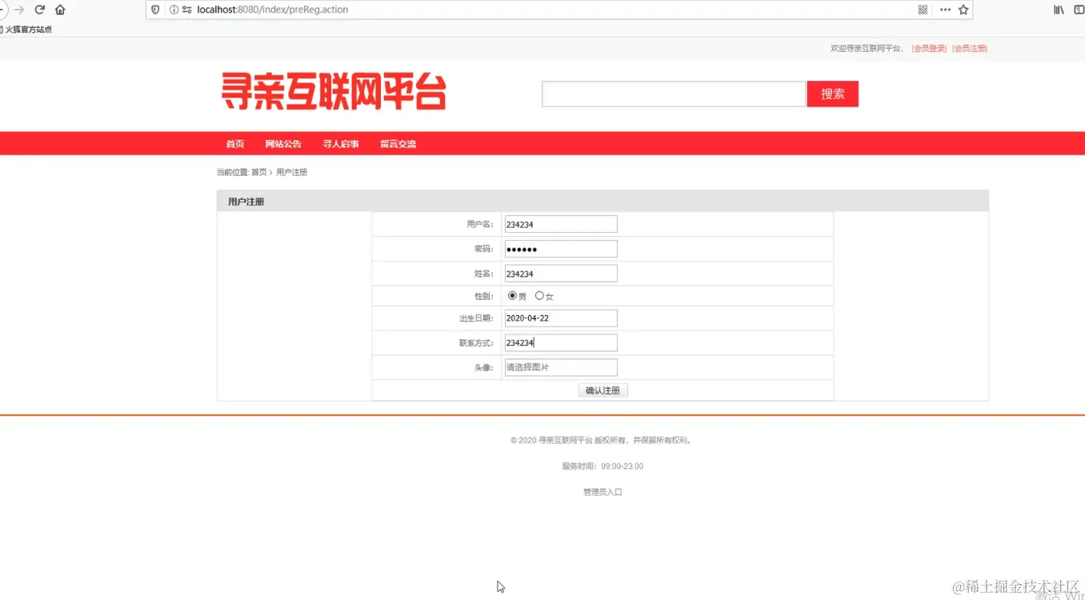The width and height of the screenshot is (1085, 600).
Task: Click the 头像 请选择图片 field
Action: 560,367
